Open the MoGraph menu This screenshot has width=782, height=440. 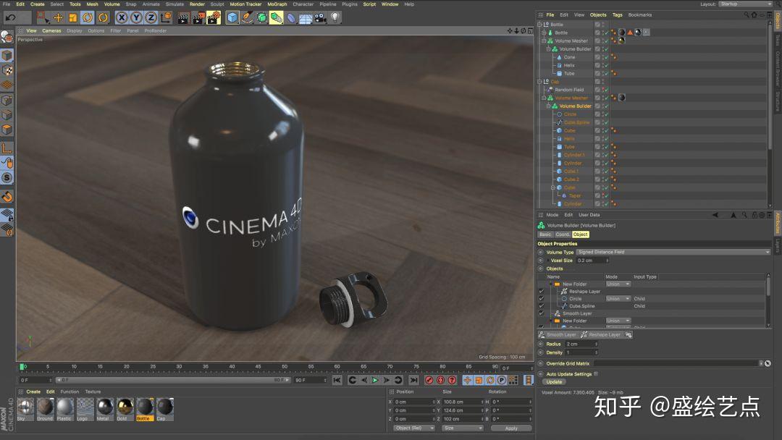click(277, 4)
